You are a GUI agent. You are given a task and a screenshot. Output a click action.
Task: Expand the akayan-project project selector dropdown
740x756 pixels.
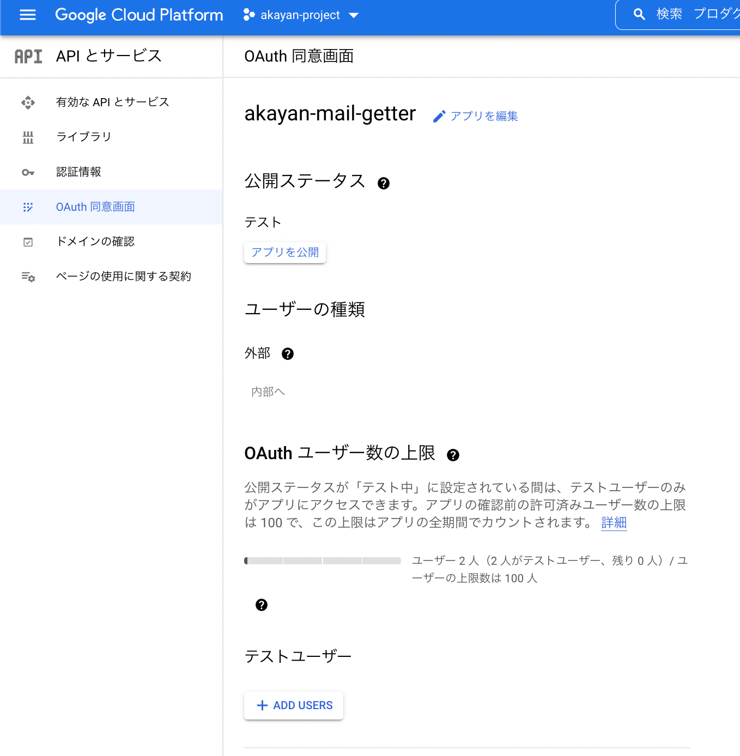(301, 15)
